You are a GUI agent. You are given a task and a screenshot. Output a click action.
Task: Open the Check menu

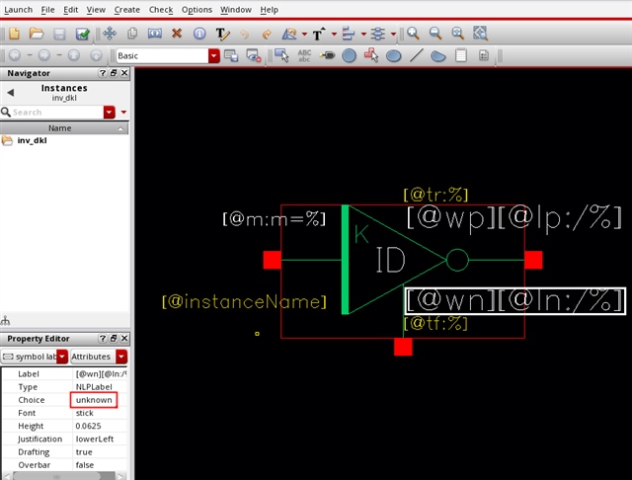pos(160,9)
